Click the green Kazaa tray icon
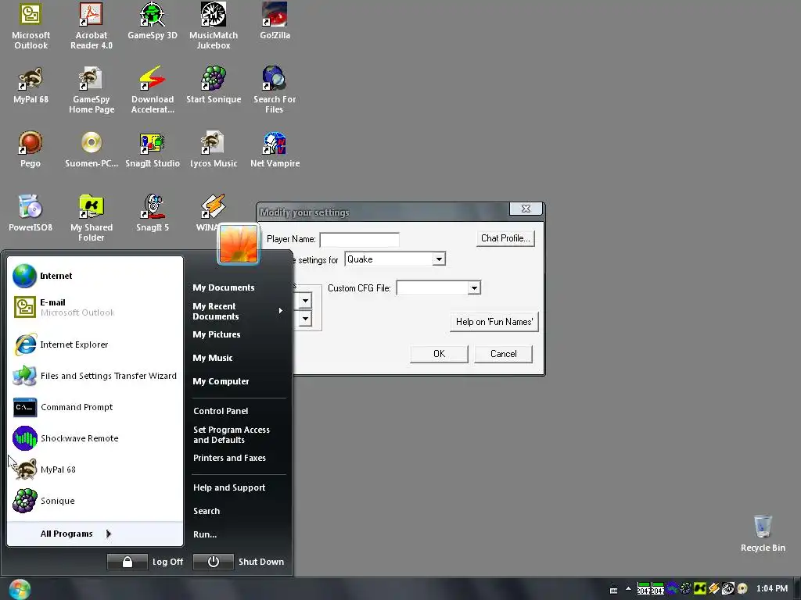This screenshot has width=801, height=600. (x=700, y=589)
